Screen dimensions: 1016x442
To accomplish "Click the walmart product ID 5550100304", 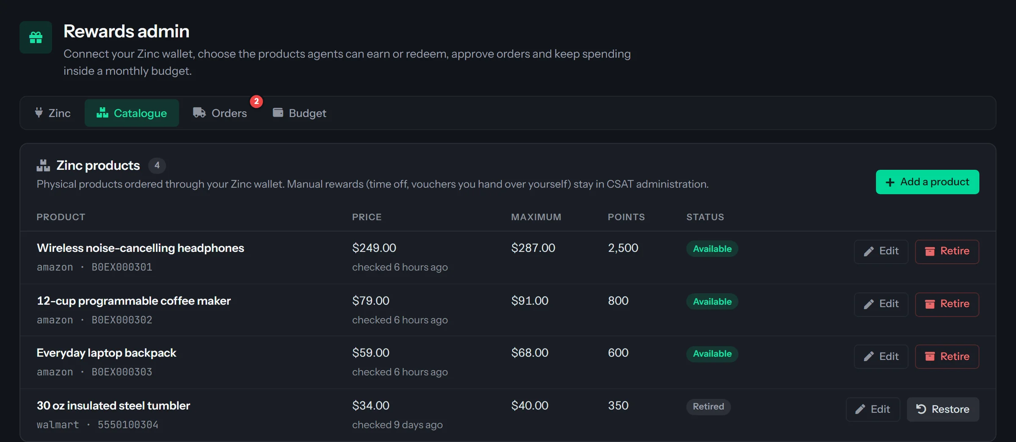I will coord(128,425).
